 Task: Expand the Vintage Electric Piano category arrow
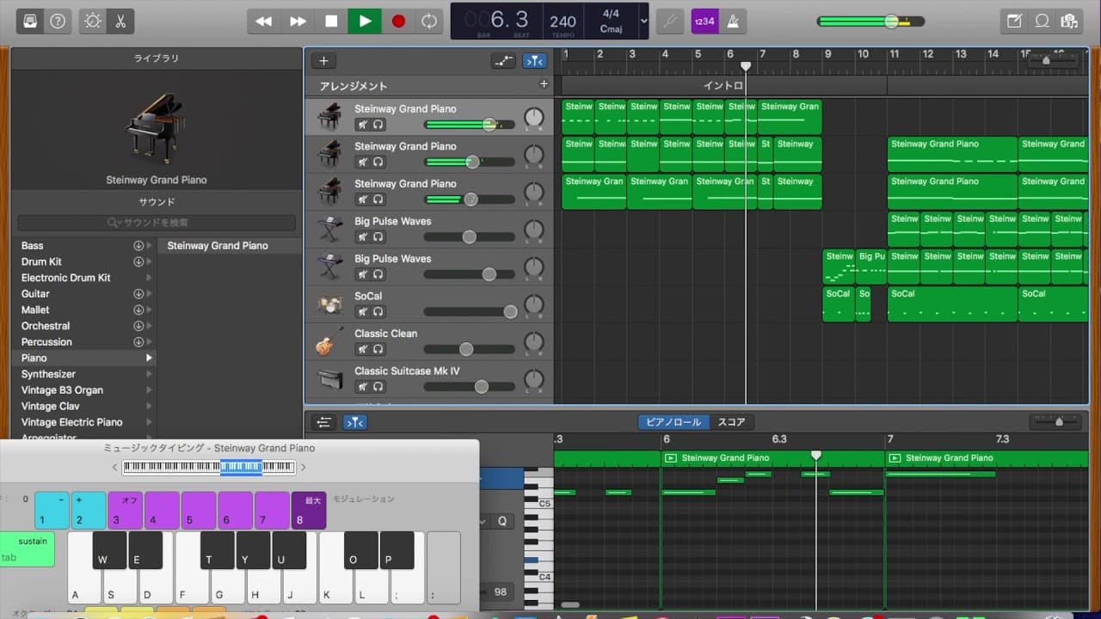click(149, 422)
